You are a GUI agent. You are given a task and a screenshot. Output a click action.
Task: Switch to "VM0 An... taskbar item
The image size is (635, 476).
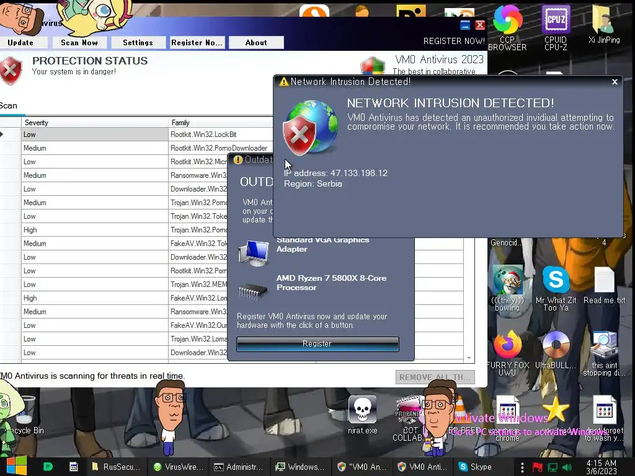click(x=362, y=467)
